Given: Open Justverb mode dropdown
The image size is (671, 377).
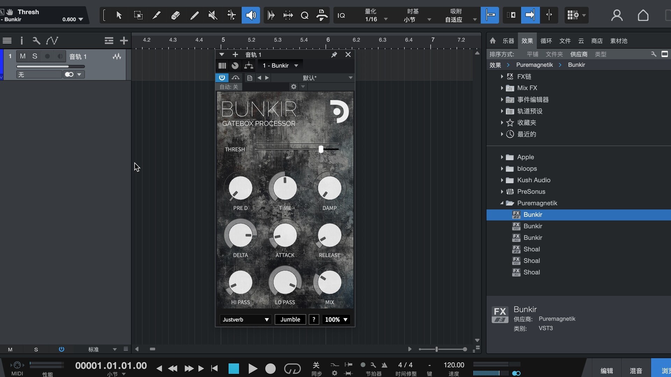Looking at the screenshot, I should coord(245,319).
